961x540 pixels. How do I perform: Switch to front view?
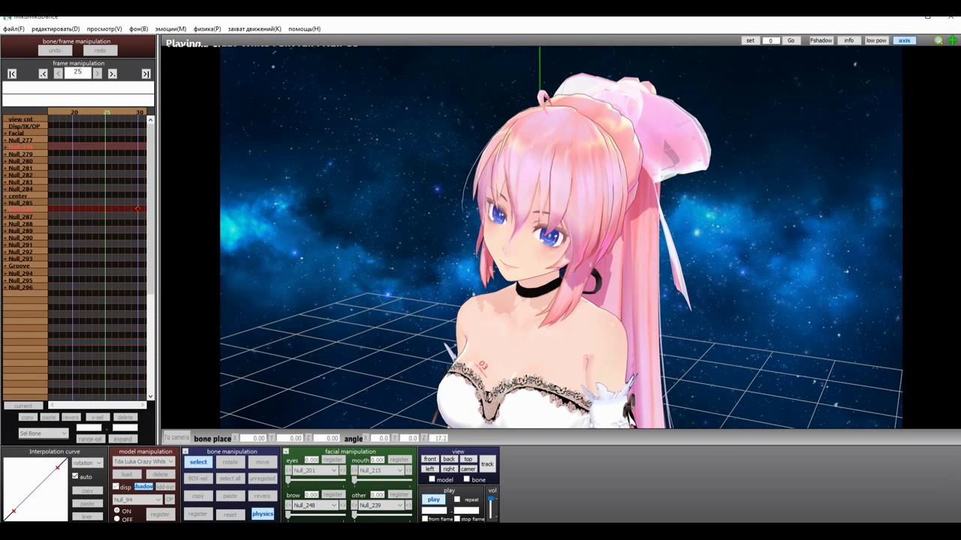(x=429, y=459)
